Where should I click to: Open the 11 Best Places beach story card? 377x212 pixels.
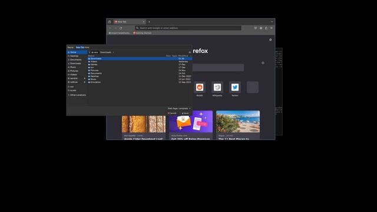tap(238, 125)
